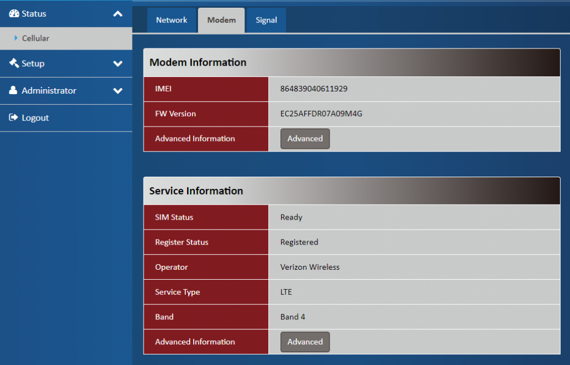Click the FW Version value EC25AFFDR07A09M4G
This screenshot has width=570, height=365.
pos(321,114)
